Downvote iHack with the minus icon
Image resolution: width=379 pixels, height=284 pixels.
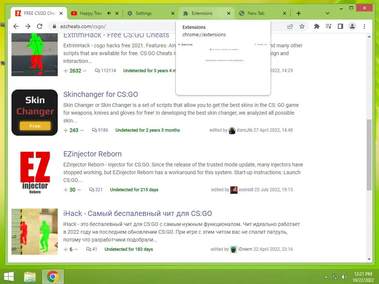point(76,250)
